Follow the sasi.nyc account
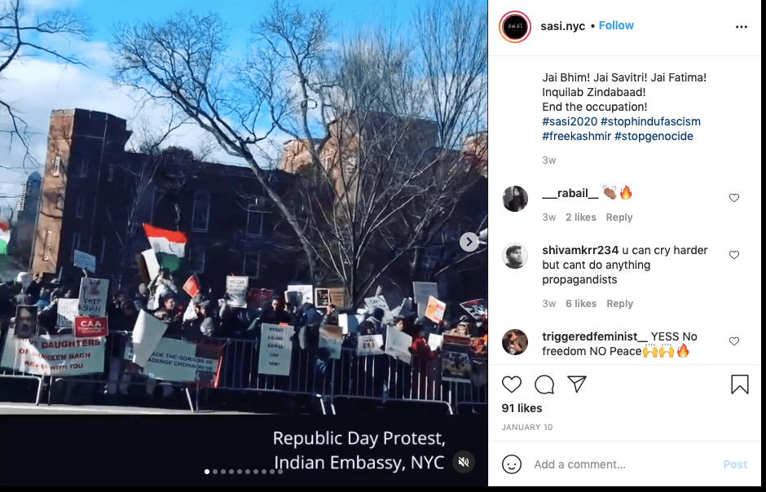 point(616,25)
